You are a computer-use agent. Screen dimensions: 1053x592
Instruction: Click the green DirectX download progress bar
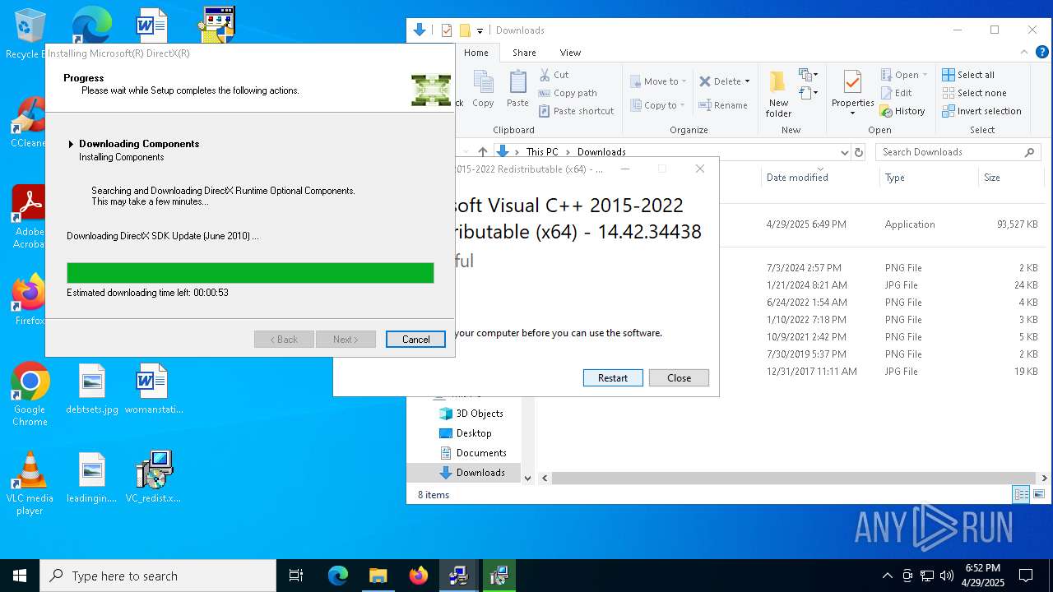click(x=250, y=273)
